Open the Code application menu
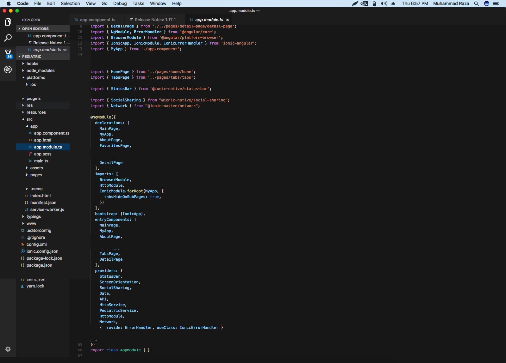506x363 pixels. (23, 3)
